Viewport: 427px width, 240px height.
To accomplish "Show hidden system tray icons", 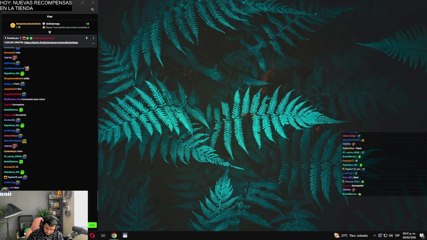I will point(374,236).
